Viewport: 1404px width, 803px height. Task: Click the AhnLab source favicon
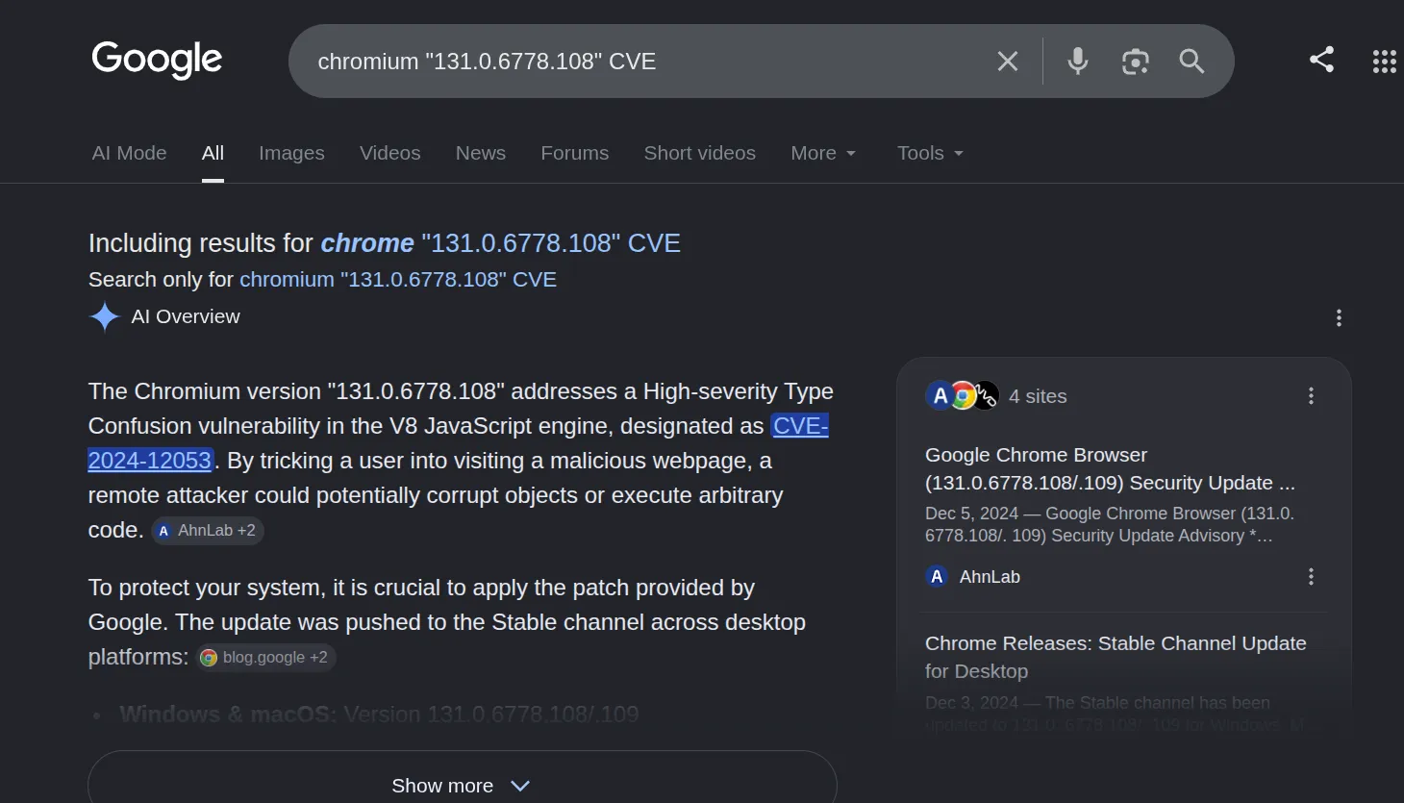pos(937,577)
